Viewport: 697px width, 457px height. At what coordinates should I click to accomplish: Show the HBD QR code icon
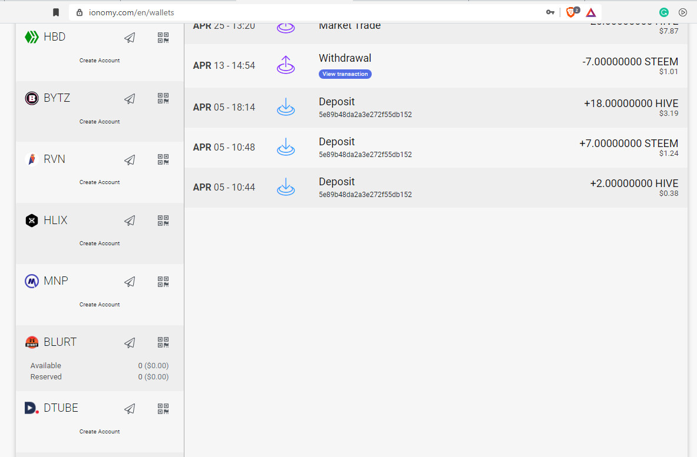click(163, 38)
